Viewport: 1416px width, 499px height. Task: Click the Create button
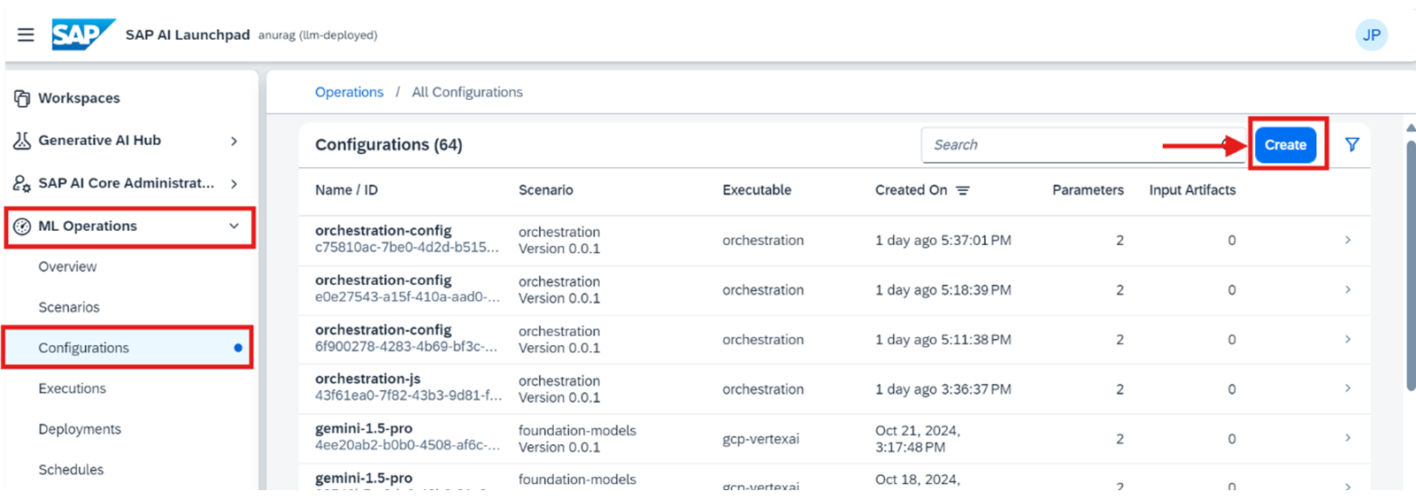(1285, 144)
